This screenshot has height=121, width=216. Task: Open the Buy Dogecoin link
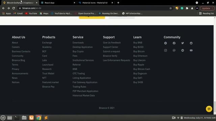coord(140,74)
